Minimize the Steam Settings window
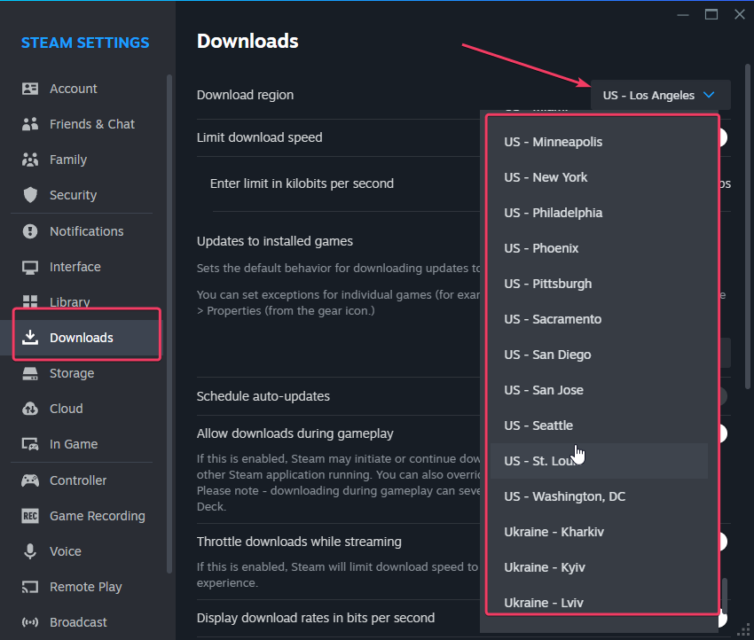 click(x=683, y=14)
